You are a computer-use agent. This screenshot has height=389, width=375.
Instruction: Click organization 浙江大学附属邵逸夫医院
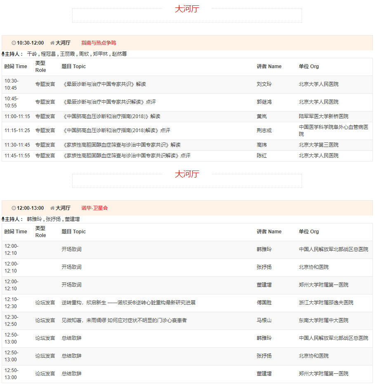tap(326, 303)
